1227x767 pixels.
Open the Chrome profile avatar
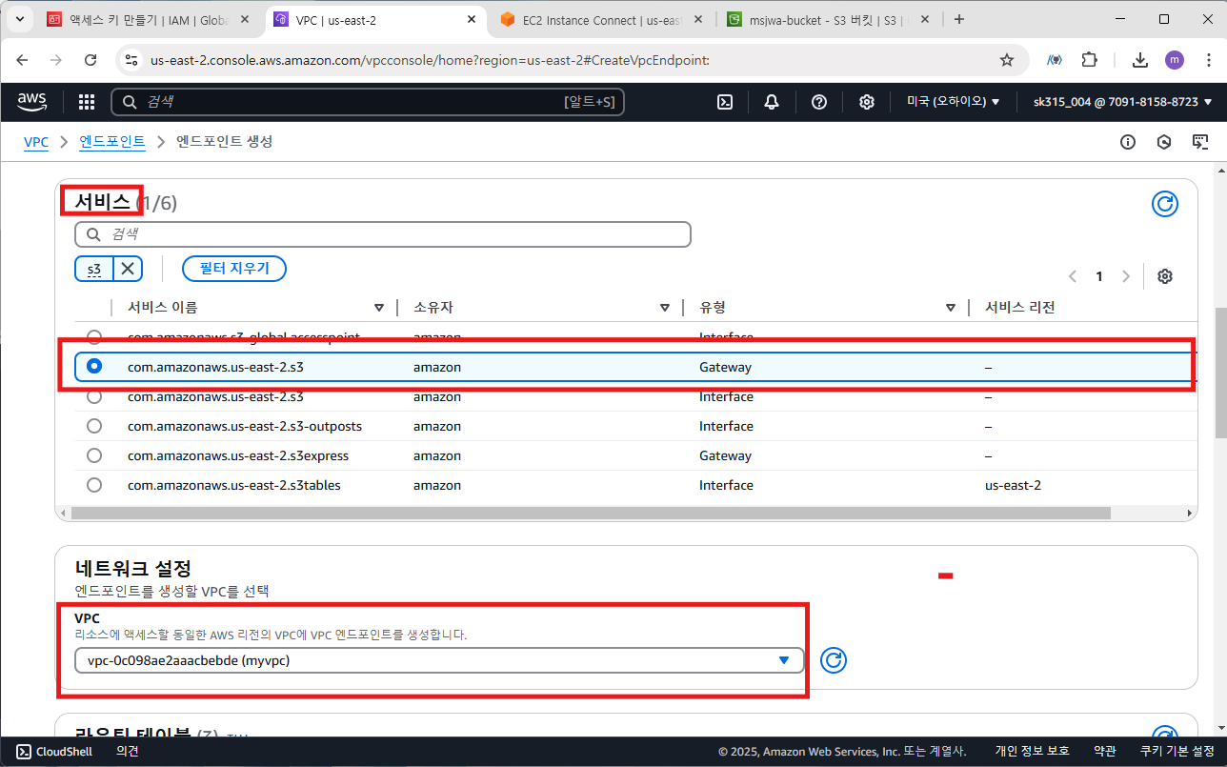1175,60
